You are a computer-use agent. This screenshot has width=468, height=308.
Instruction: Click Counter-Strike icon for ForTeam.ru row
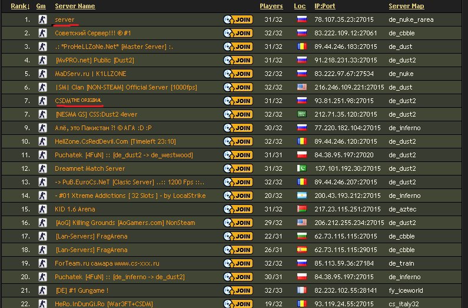click(43, 263)
